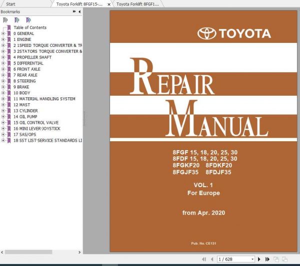Click previous view icon near page box

276,259
